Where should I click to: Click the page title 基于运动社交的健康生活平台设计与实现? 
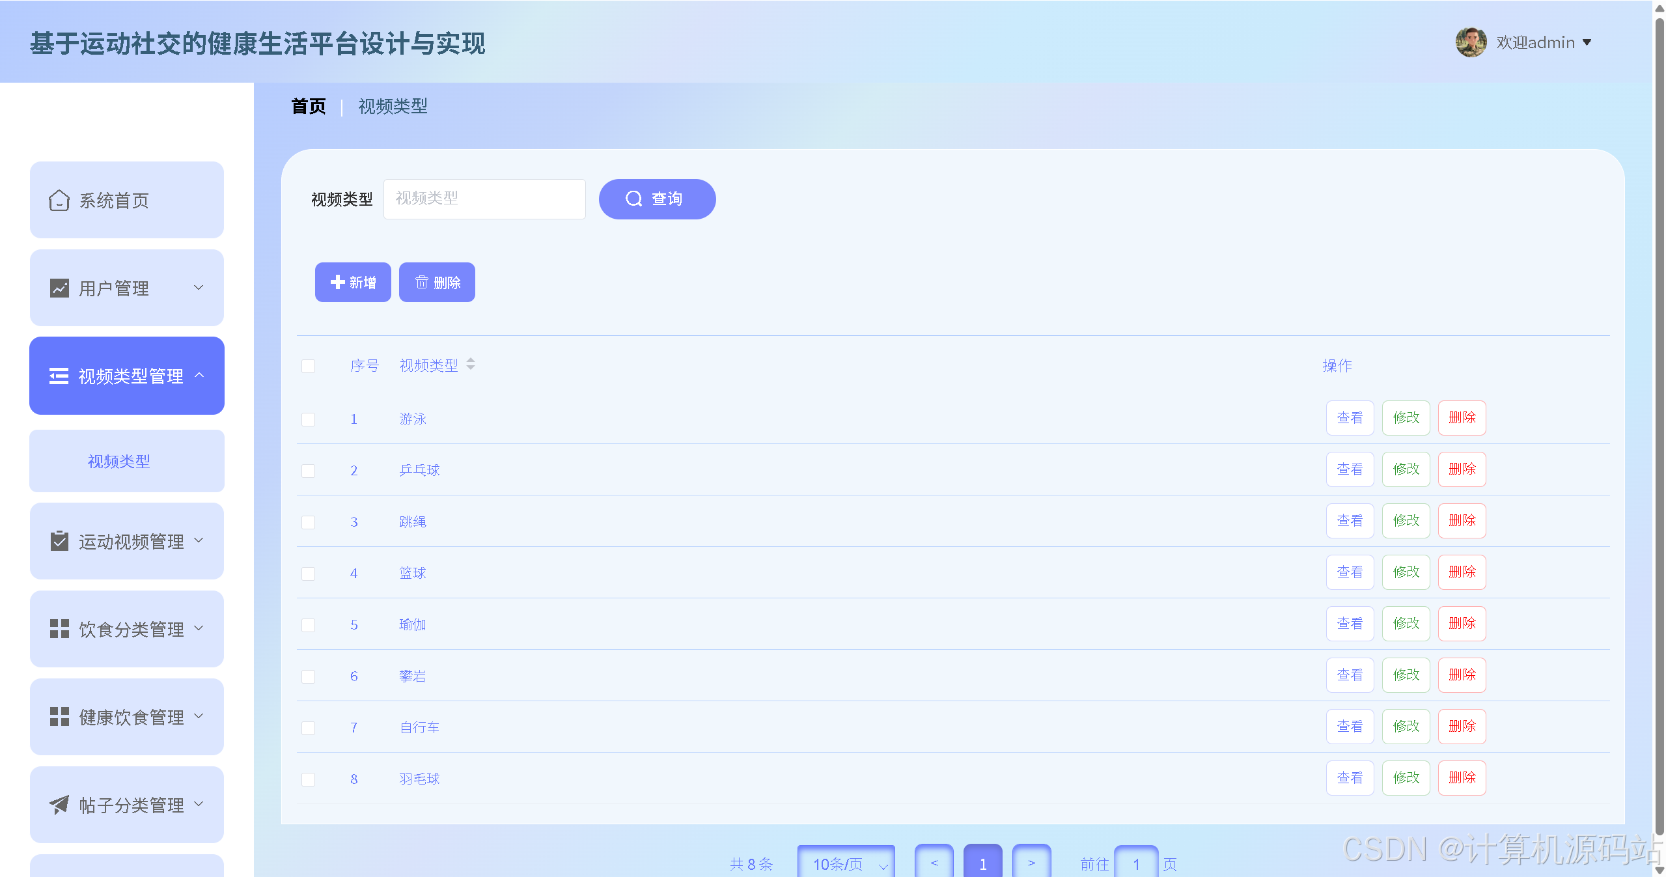tap(257, 44)
